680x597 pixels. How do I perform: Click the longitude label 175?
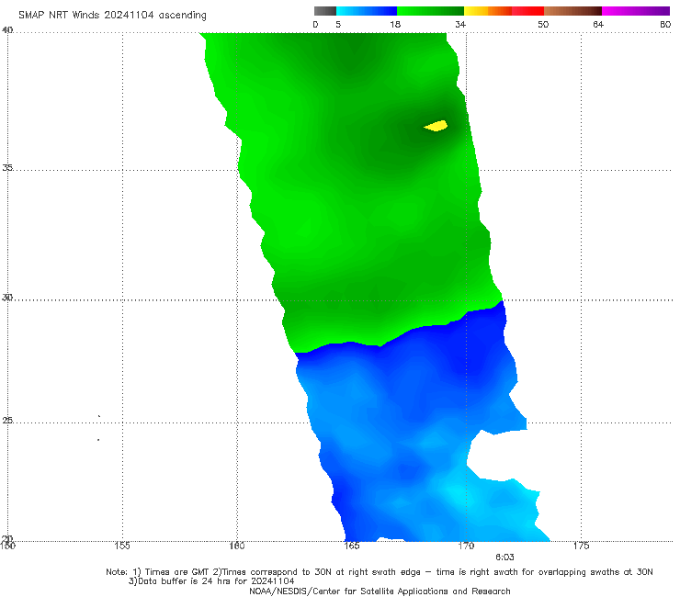[x=581, y=546]
